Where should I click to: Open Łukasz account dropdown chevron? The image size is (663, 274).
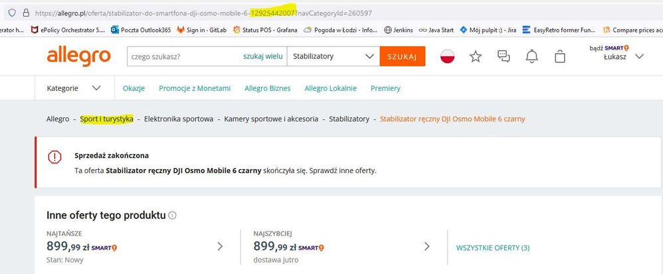[x=639, y=56]
